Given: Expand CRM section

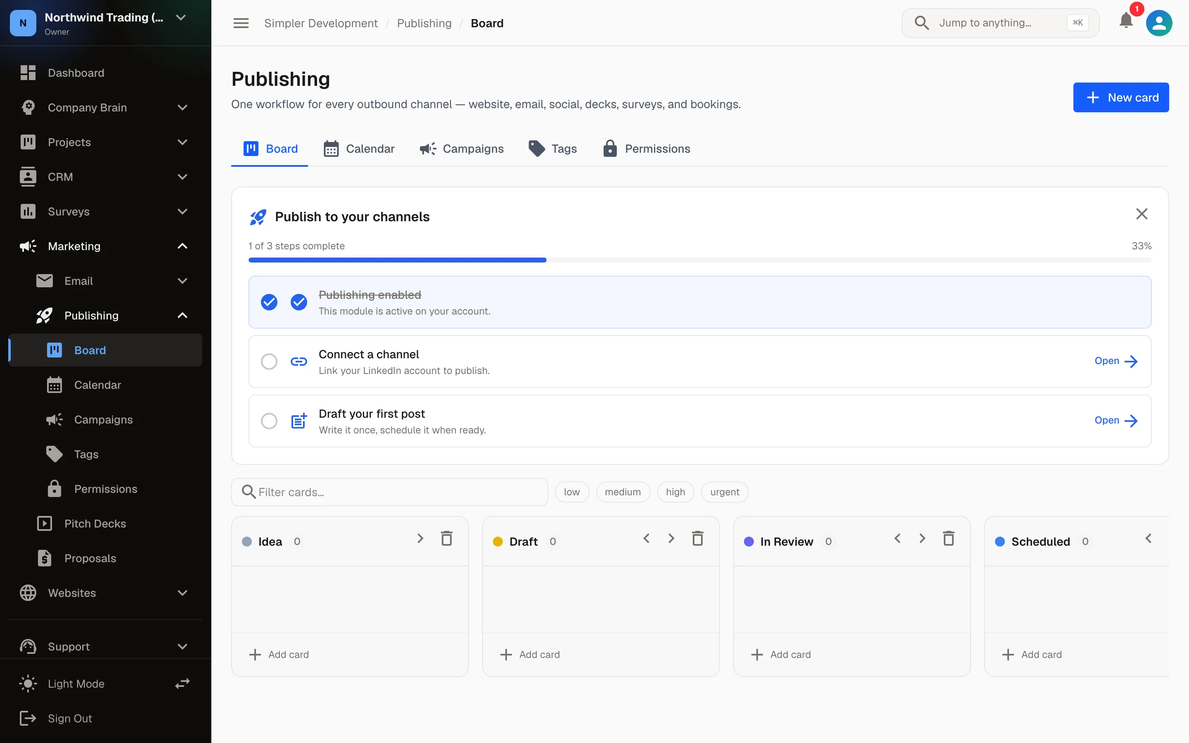Looking at the screenshot, I should [182, 177].
